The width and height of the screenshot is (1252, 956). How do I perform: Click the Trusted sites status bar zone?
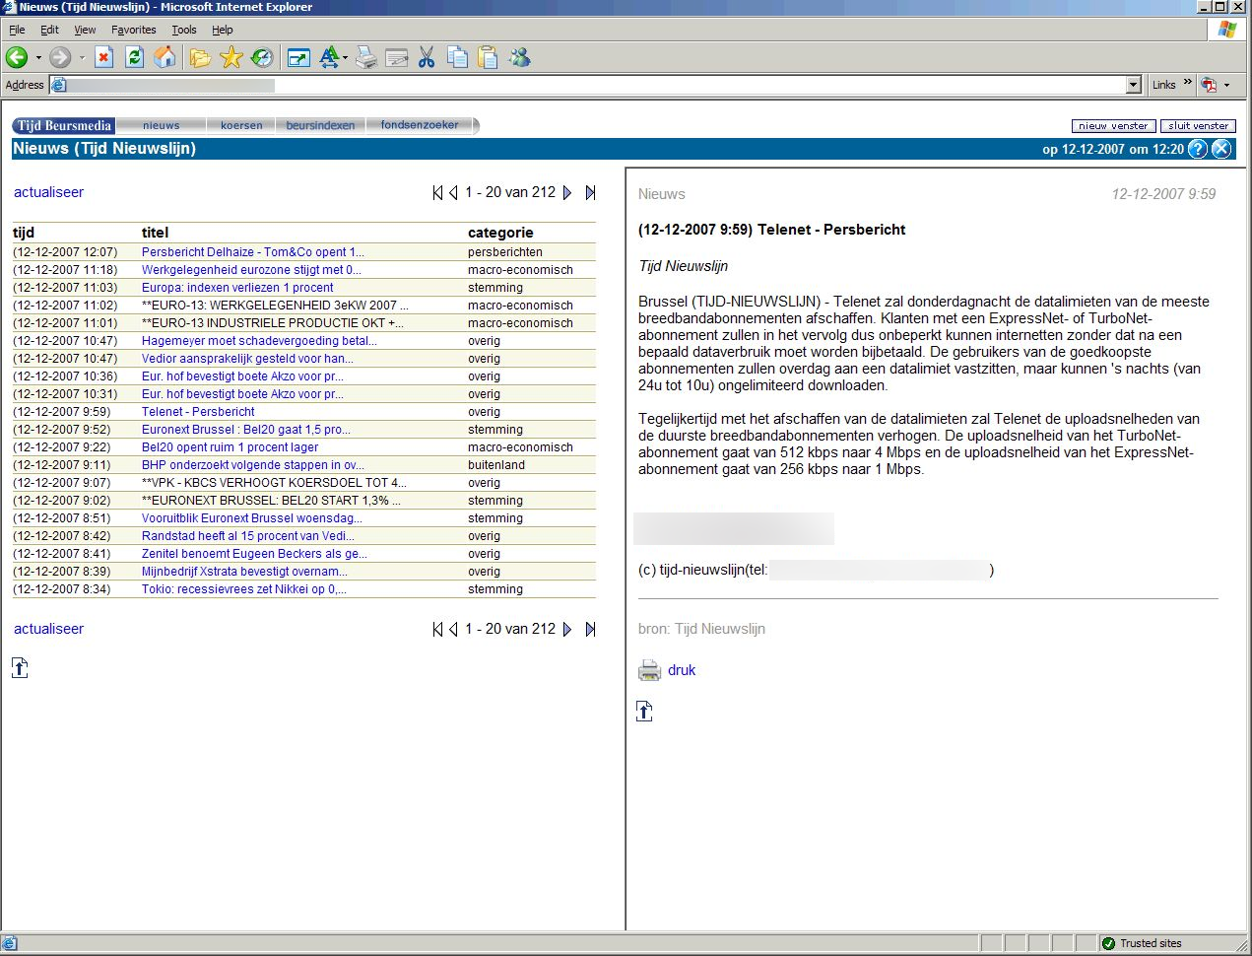pyautogui.click(x=1142, y=943)
